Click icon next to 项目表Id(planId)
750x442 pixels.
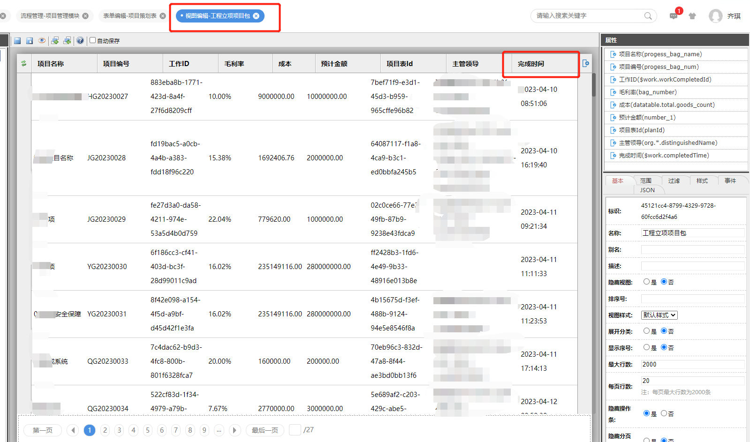613,130
